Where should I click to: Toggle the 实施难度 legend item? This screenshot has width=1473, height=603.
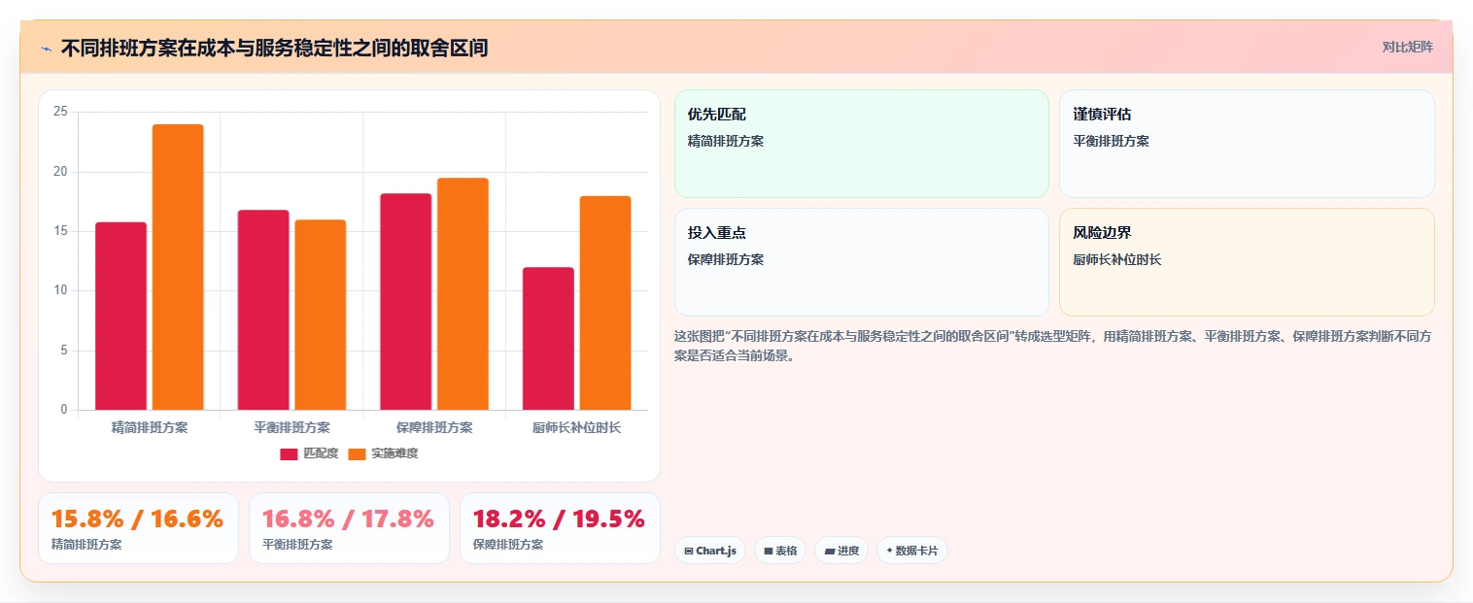pos(383,453)
